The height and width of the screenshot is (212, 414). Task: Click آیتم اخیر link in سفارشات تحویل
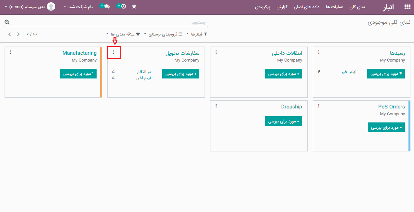(143, 78)
